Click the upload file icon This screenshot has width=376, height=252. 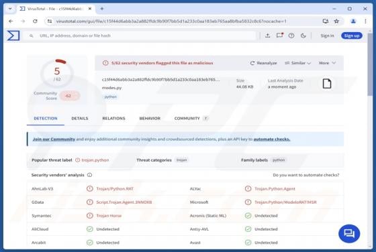pos(268,36)
